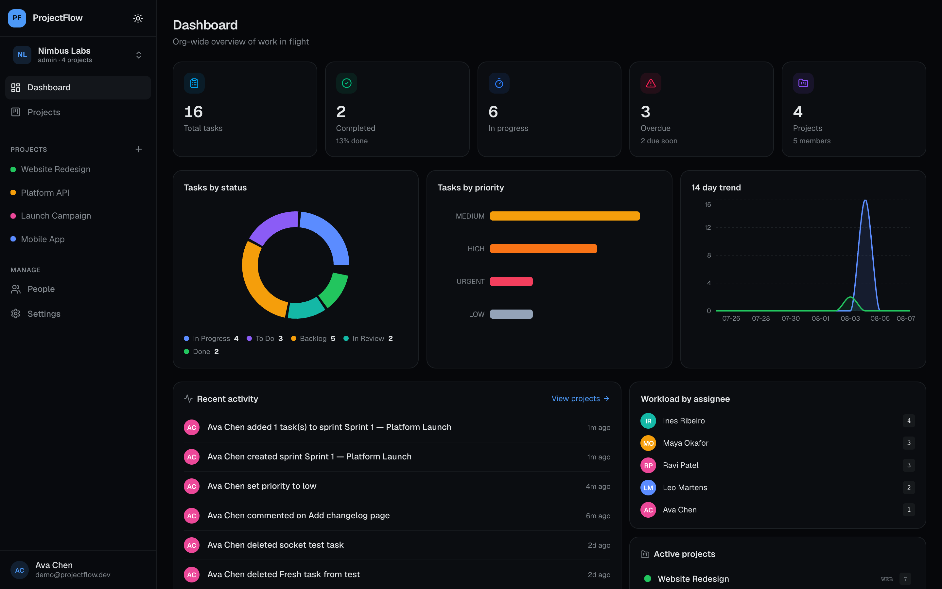Click the 13% done text
Viewport: 942px width, 589px height.
(x=352, y=141)
